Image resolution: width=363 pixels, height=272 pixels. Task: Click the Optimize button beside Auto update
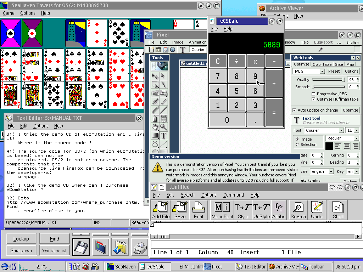[x=350, y=110]
